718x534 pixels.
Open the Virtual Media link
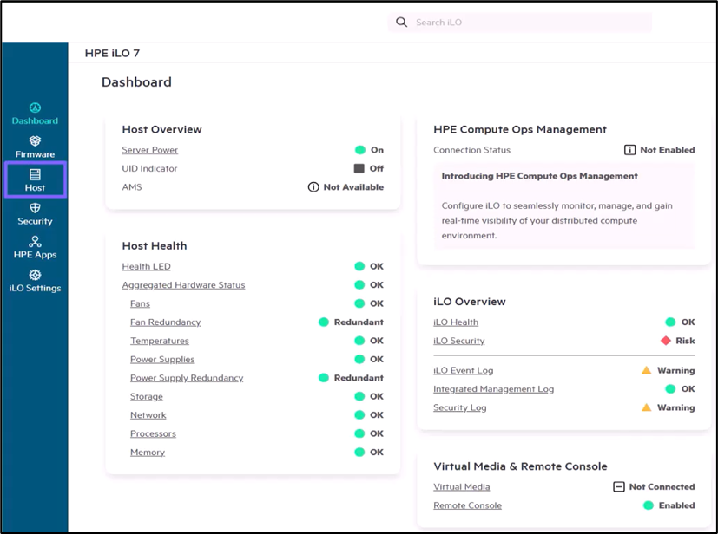[x=462, y=487]
